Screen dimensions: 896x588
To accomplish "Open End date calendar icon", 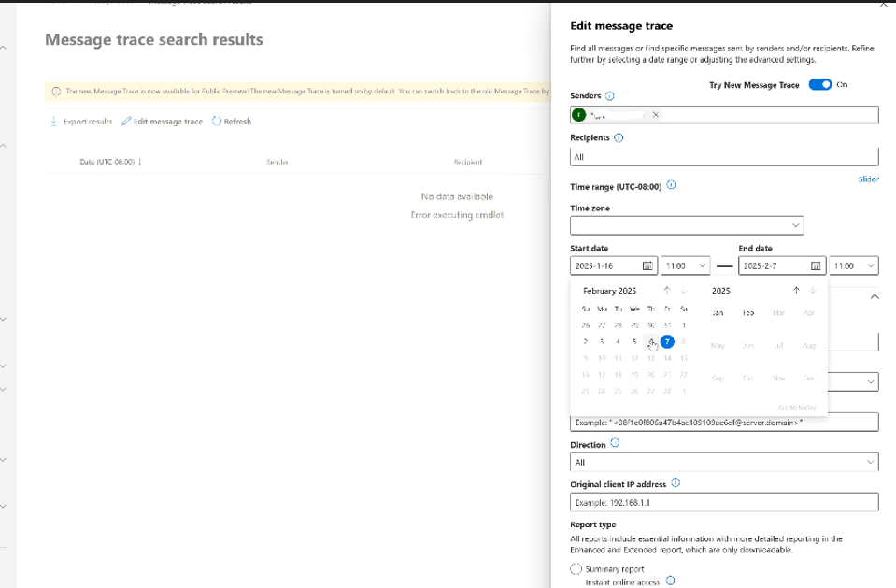I will click(x=816, y=266).
